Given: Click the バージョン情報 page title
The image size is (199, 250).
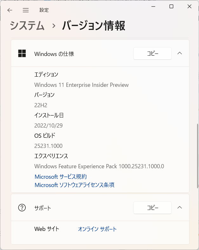Looking at the screenshot, I should pyautogui.click(x=94, y=26).
